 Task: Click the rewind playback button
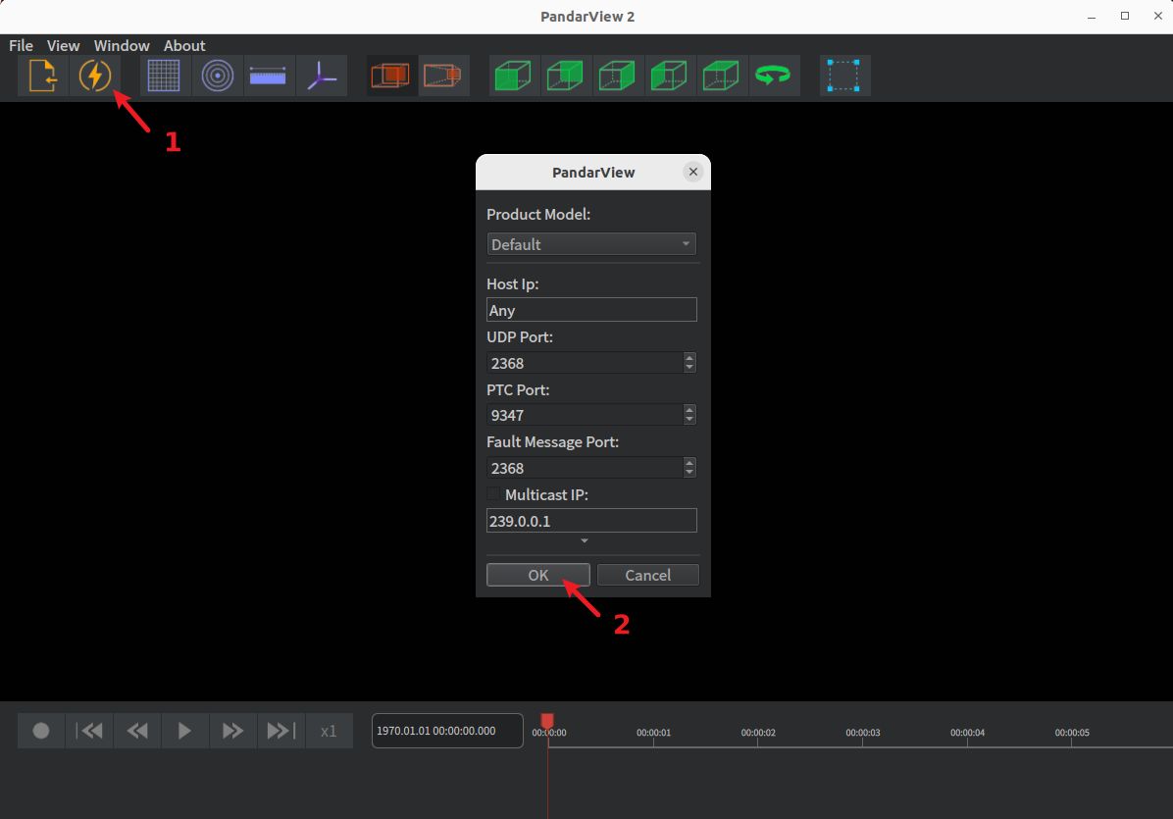(137, 731)
